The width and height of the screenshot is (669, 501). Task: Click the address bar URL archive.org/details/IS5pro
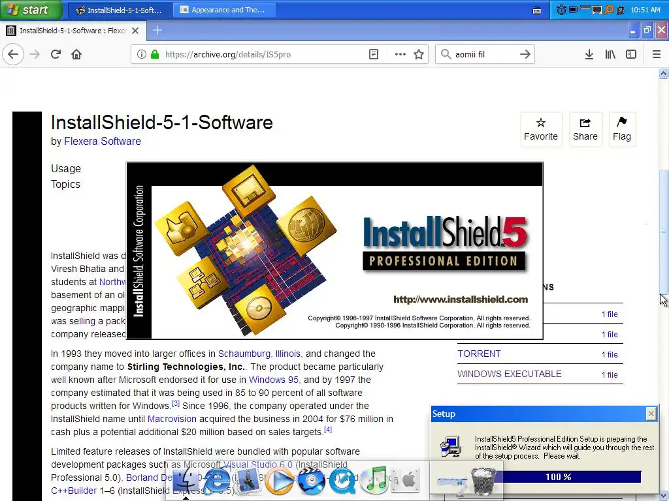point(228,54)
